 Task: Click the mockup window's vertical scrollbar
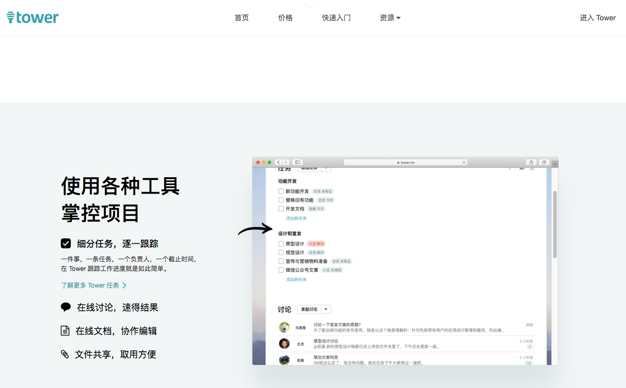pyautogui.click(x=555, y=224)
